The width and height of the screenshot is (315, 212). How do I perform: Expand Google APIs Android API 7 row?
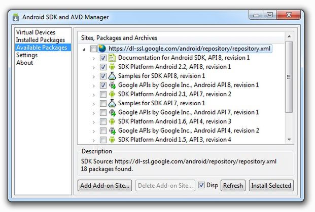pos(94,113)
